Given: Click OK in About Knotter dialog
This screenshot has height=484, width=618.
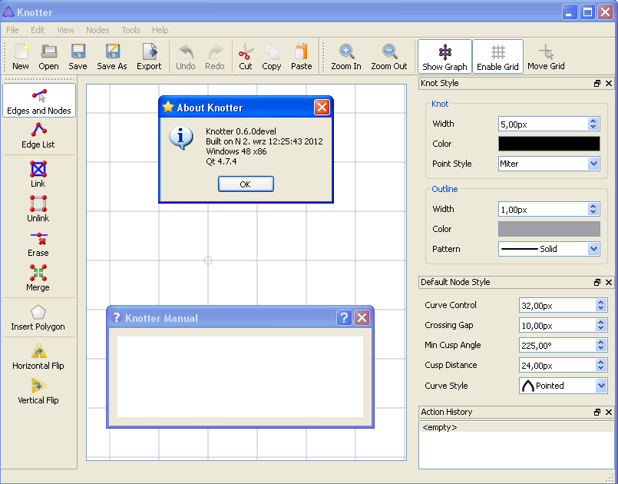Looking at the screenshot, I should [246, 184].
